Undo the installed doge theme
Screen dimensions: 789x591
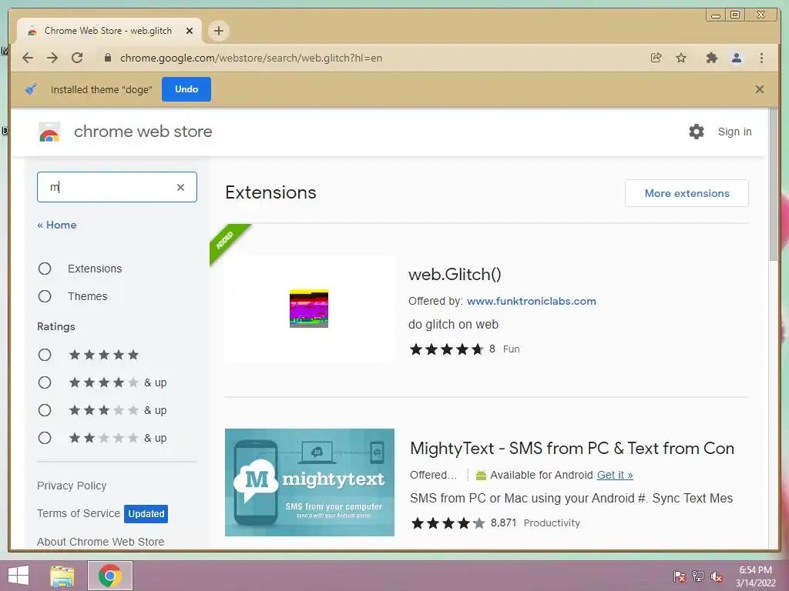tap(186, 89)
